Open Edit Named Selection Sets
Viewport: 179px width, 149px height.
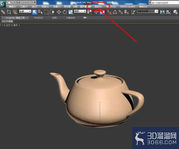pos(133,12)
